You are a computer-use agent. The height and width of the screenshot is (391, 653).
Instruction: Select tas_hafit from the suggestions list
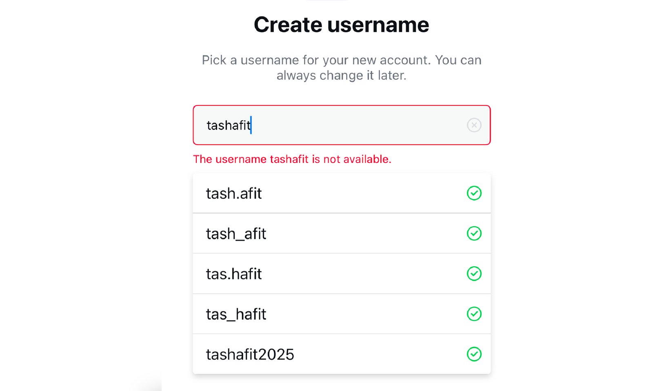342,314
